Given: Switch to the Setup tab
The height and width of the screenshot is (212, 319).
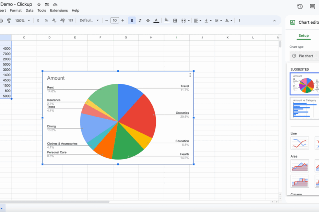Looking at the screenshot, I should 304,36.
